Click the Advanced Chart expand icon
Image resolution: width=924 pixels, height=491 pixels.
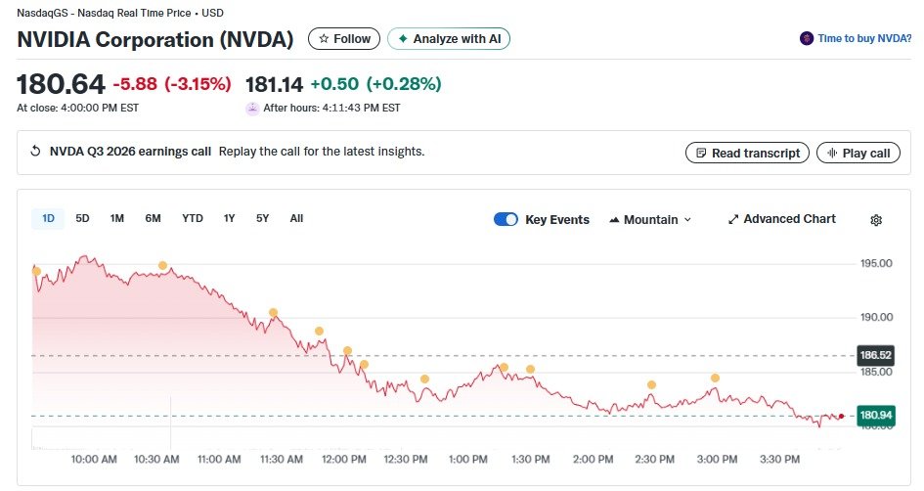(733, 219)
